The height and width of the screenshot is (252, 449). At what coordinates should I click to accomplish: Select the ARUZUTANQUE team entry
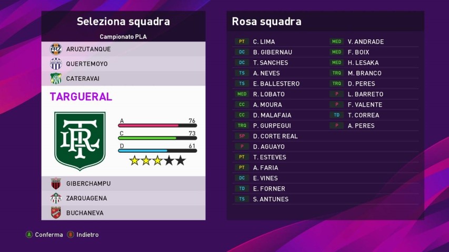click(88, 49)
